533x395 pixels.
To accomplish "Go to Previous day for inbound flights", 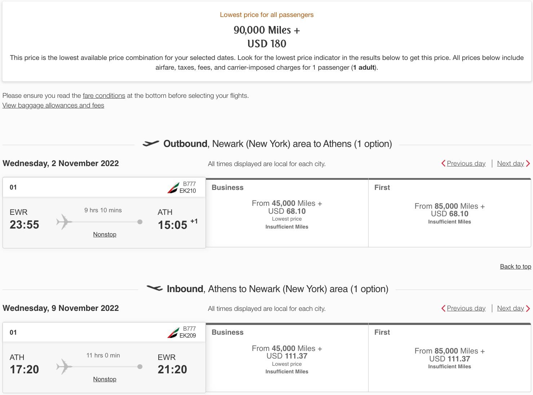I will point(466,308).
